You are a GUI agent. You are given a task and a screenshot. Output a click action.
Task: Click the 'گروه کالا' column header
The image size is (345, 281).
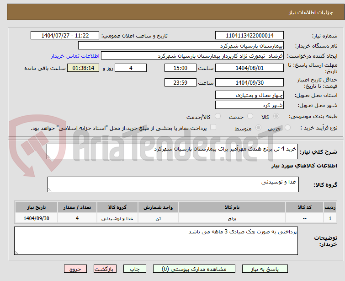[117, 207]
